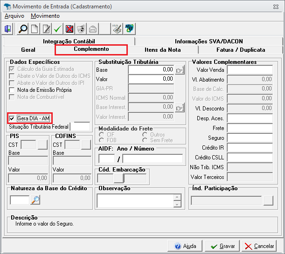Viewport: 285px width, 254px height.
Task: Click the edit pencil page icon
Action: click(46, 29)
